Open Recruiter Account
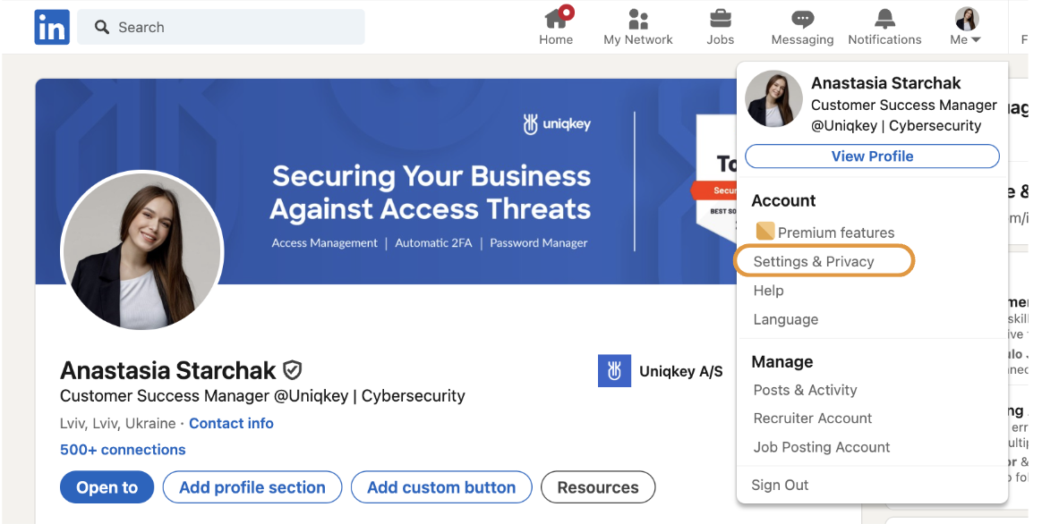1042x524 pixels. 812,418
